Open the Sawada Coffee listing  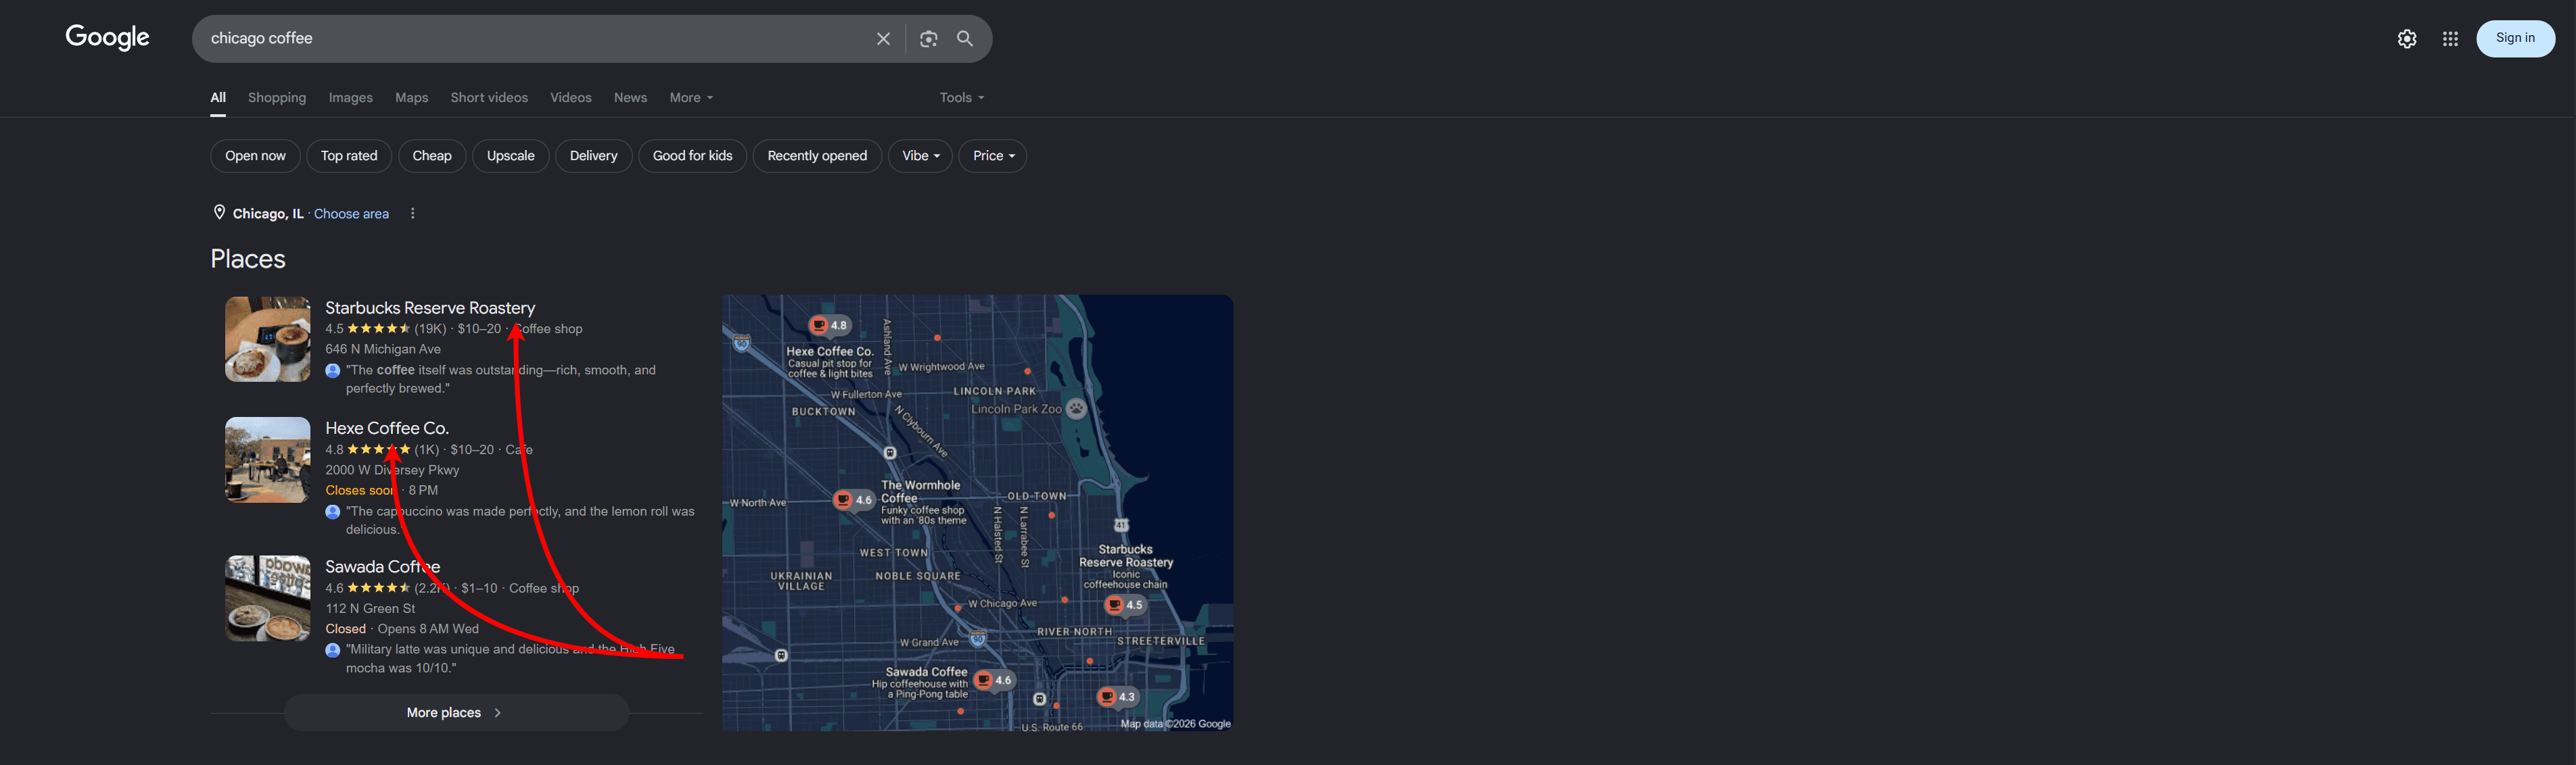(x=382, y=566)
